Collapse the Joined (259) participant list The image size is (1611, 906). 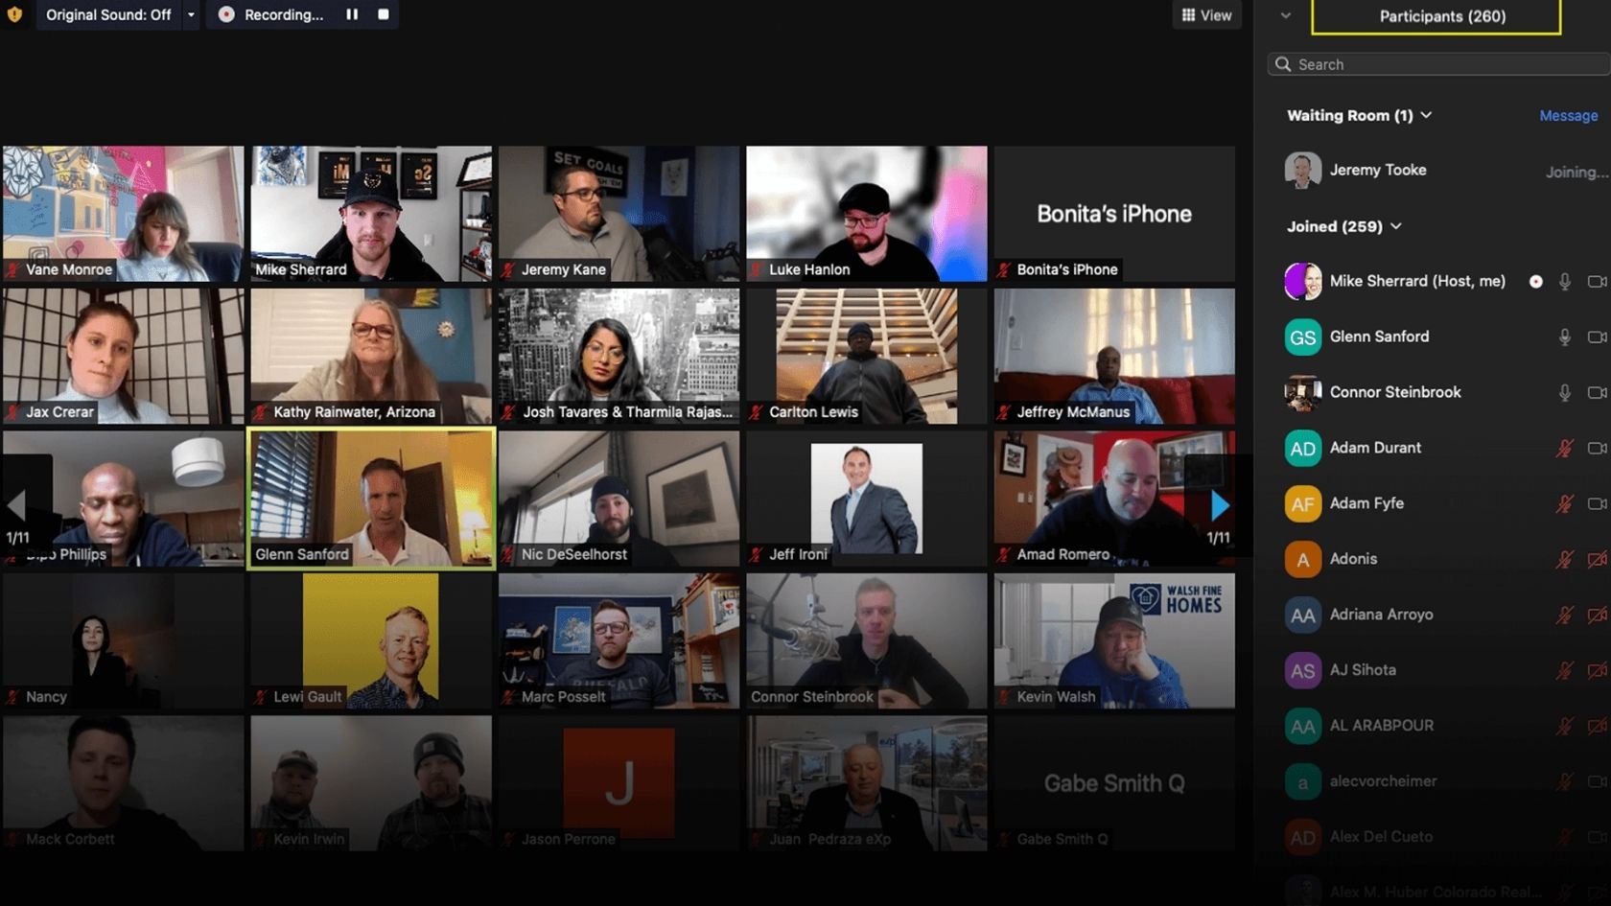click(1395, 226)
